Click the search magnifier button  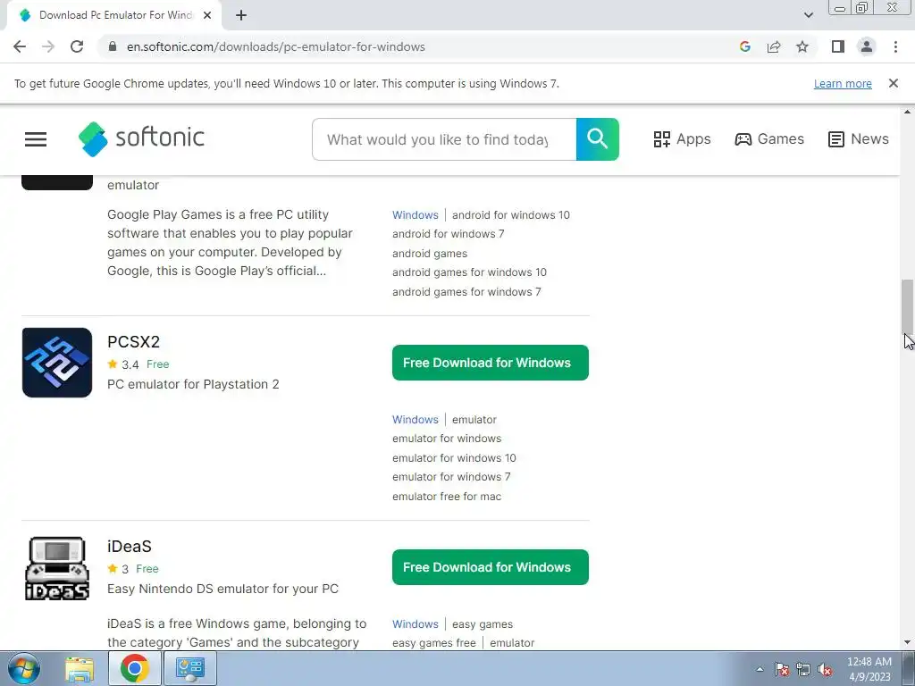point(598,138)
